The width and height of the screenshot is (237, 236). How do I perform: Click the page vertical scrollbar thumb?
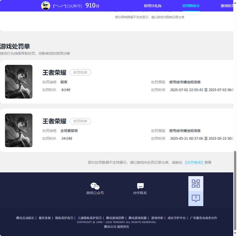click(x=235, y=190)
